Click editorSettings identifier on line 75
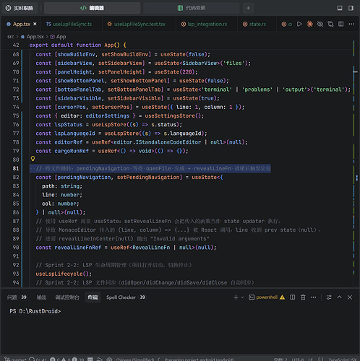The width and height of the screenshot is (360, 361). click(108, 116)
